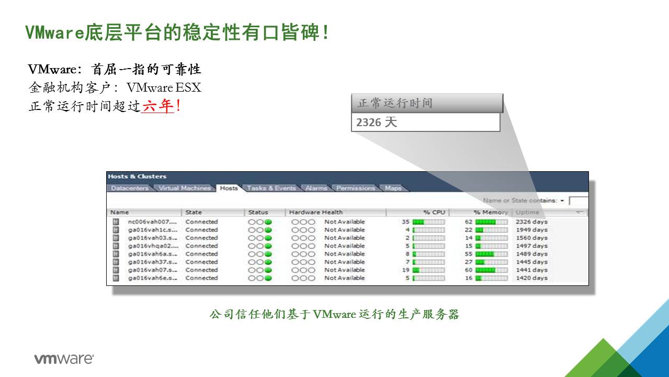Select host name ga016vah03.s...

pyautogui.click(x=153, y=238)
